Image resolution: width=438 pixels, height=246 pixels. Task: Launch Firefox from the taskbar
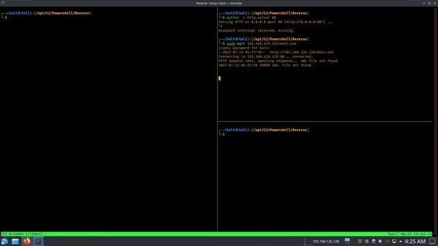pos(27,241)
